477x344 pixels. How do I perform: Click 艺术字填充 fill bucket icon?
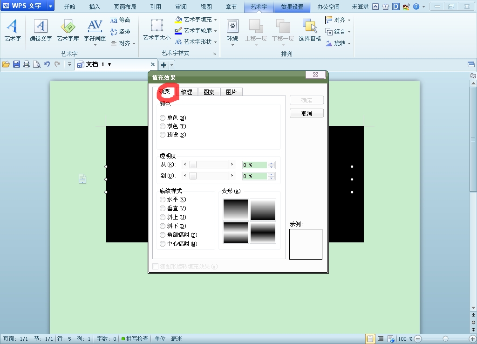pyautogui.click(x=178, y=20)
